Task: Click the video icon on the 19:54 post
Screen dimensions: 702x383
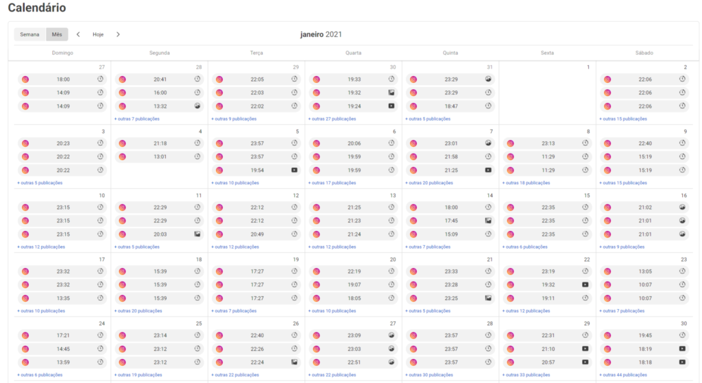Action: pos(294,170)
